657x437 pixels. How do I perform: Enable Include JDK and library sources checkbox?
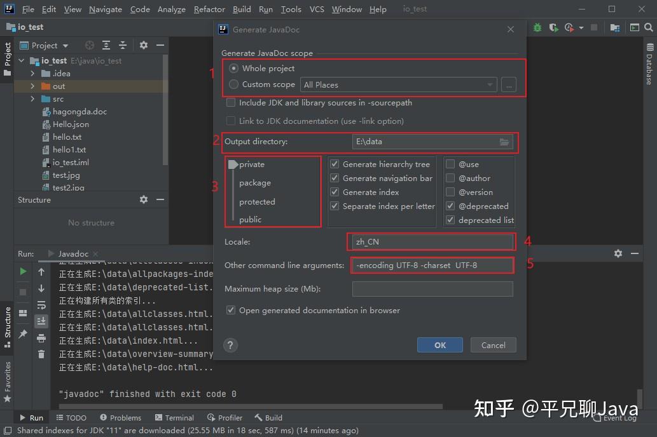[230, 102]
